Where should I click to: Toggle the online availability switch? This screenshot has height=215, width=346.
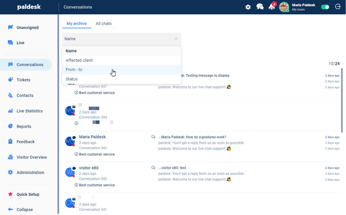click(325, 7)
